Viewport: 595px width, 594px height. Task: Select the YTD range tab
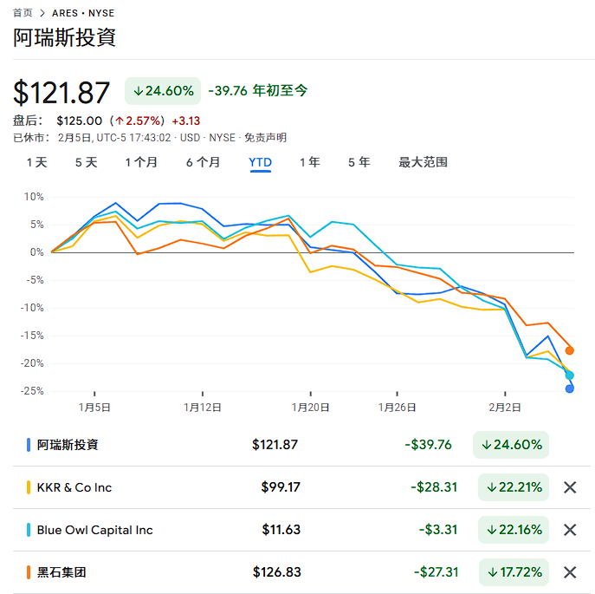pos(260,162)
